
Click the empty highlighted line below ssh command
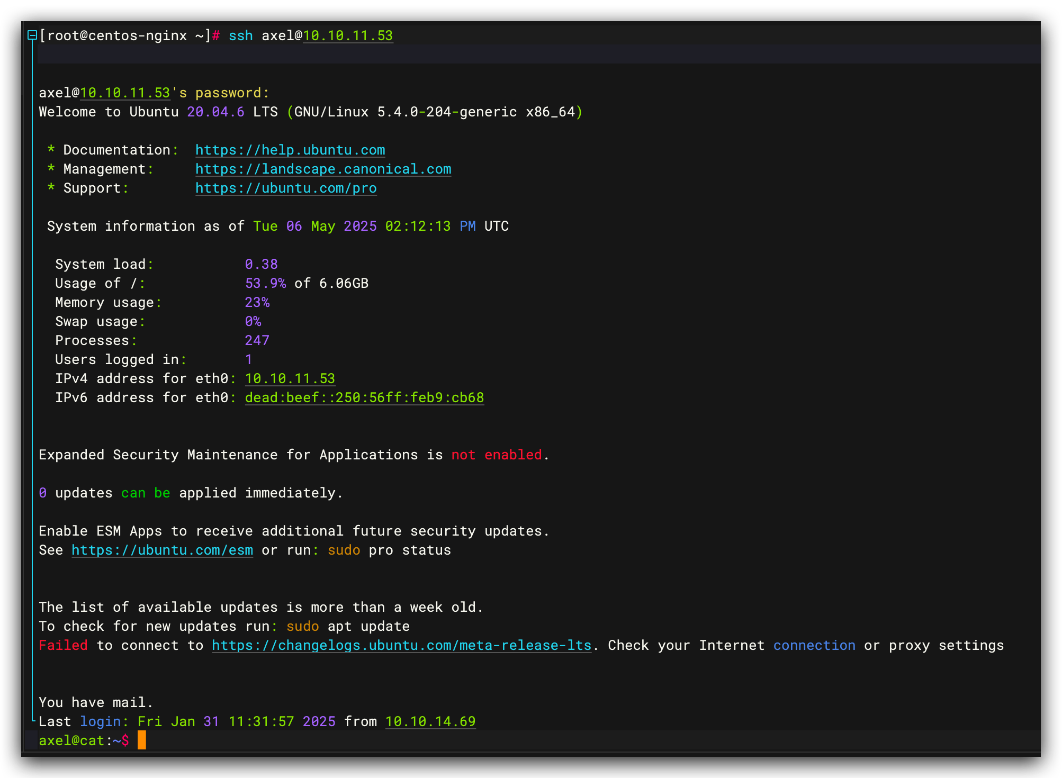click(x=529, y=55)
